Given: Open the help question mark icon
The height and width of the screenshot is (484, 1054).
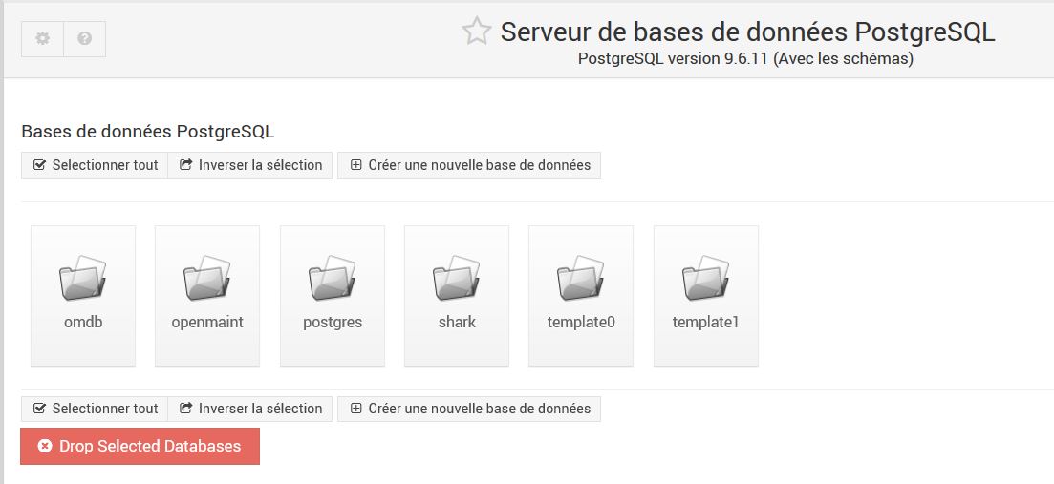Looking at the screenshot, I should click(x=84, y=39).
